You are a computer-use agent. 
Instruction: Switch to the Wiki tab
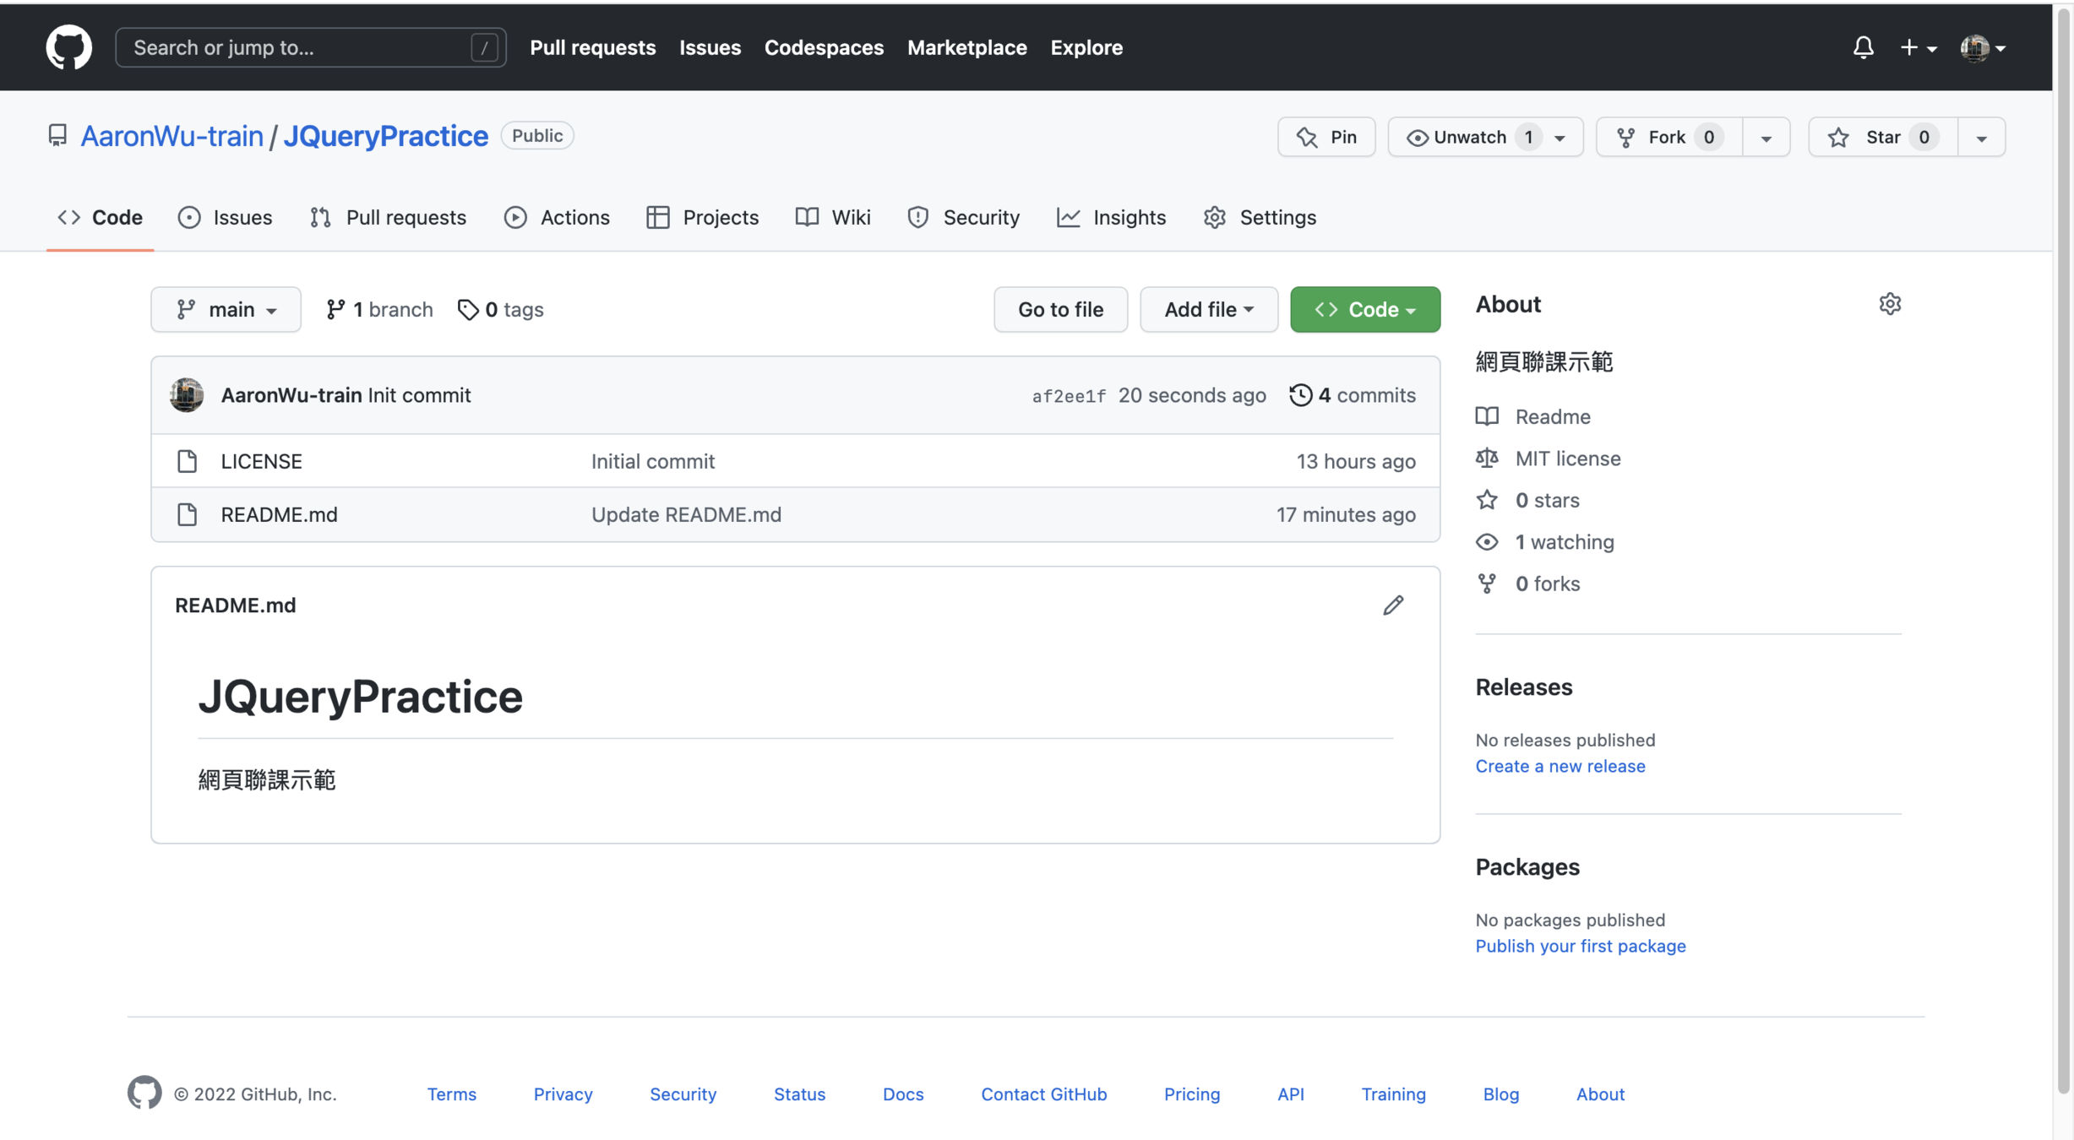pyautogui.click(x=832, y=217)
